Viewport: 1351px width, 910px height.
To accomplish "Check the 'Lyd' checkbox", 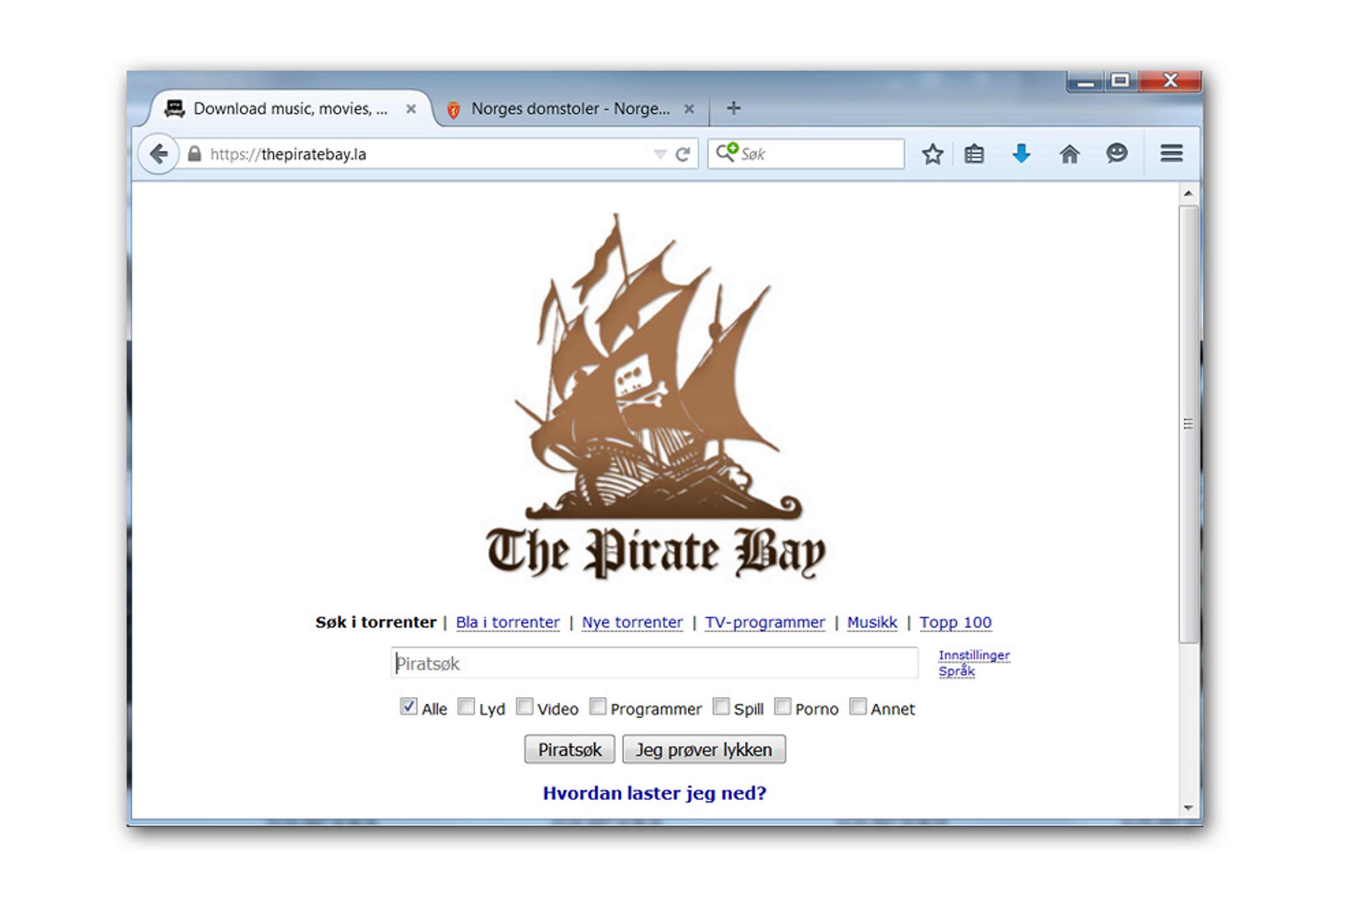I will 466,706.
